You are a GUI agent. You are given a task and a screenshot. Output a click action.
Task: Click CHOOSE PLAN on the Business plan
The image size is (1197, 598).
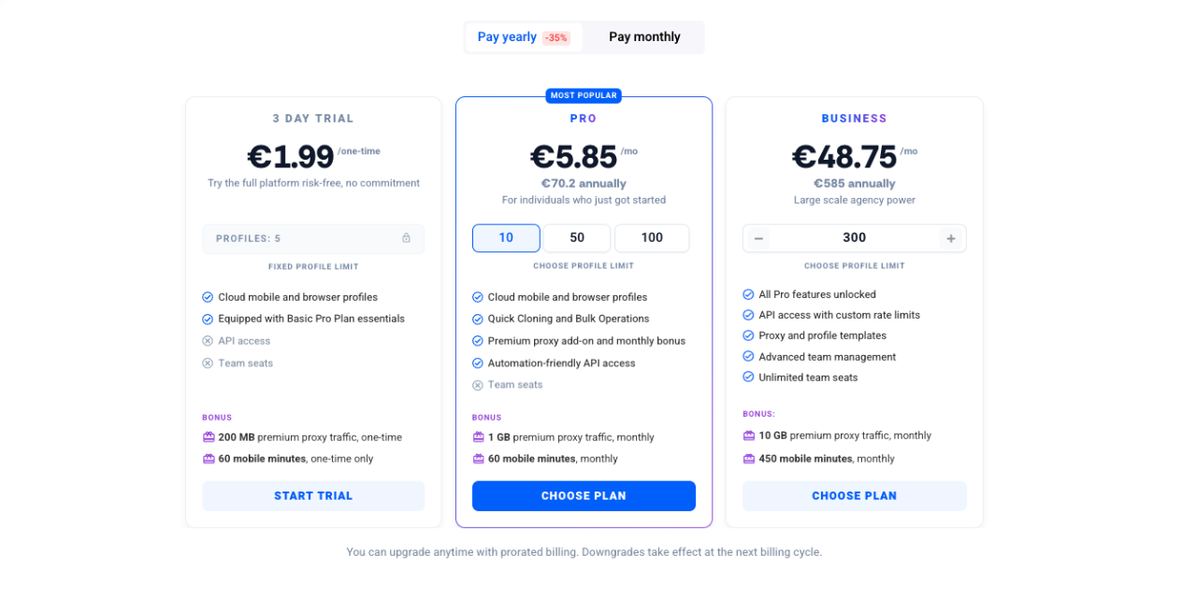point(854,495)
